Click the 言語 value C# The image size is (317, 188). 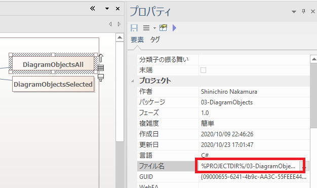click(205, 156)
